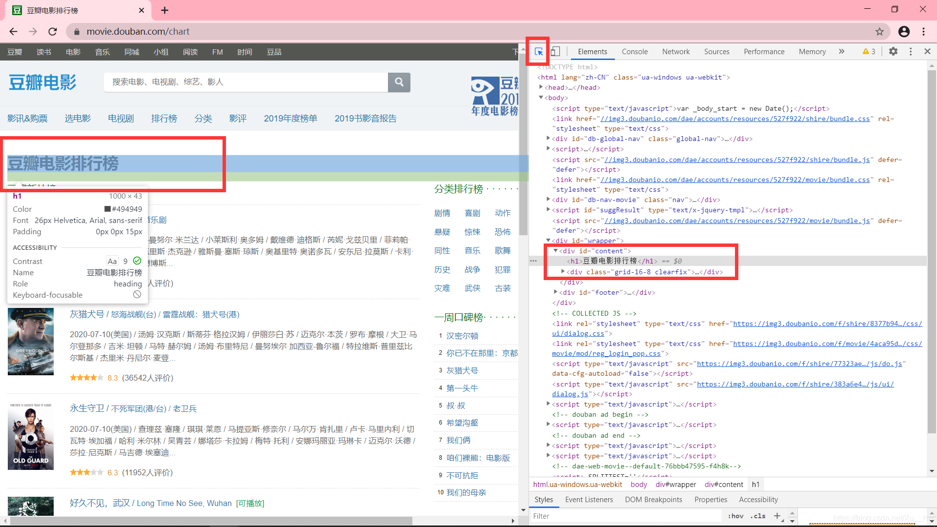Expand the grid-16-8 clearfix div node
The width and height of the screenshot is (937, 527).
click(x=563, y=271)
